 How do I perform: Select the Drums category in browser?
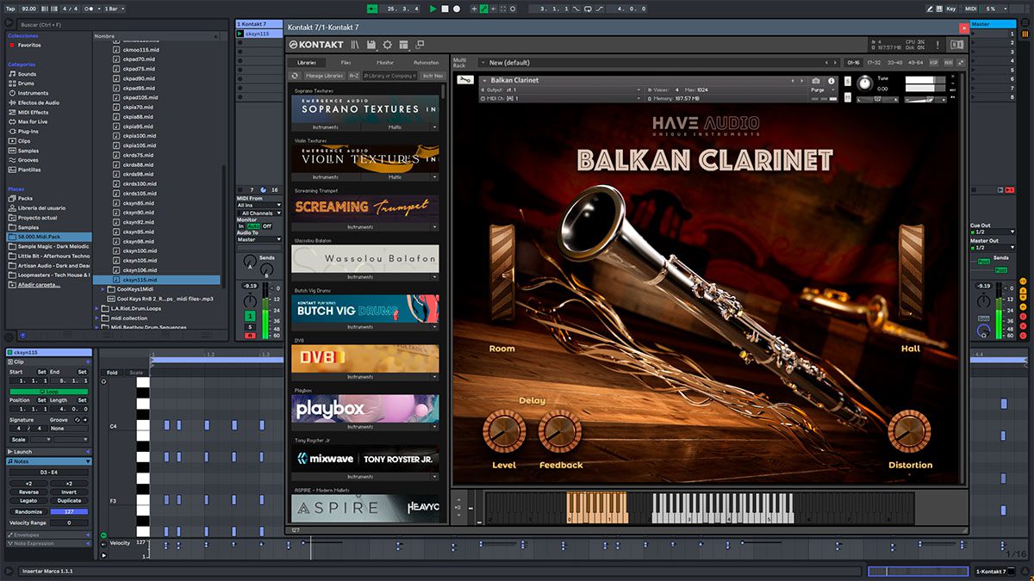pos(27,83)
